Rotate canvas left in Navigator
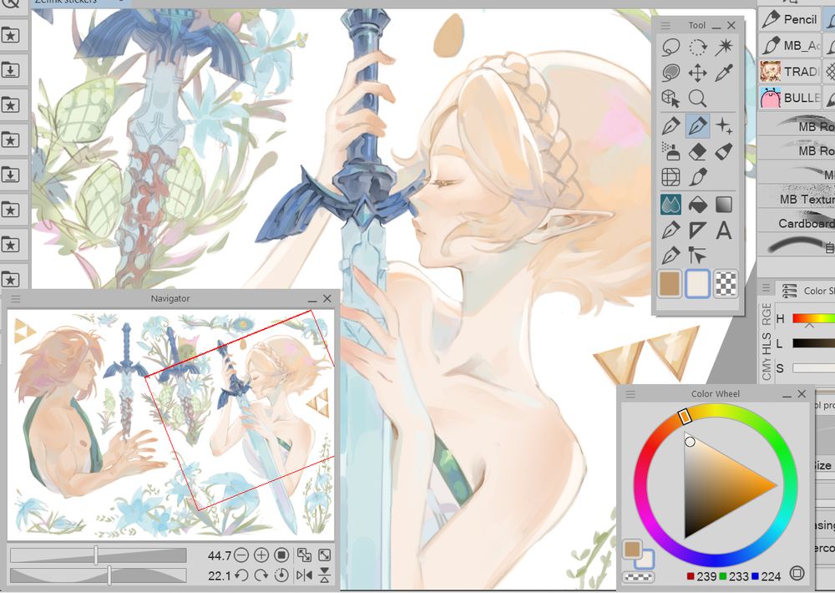Viewport: 835px width, 593px height. pyautogui.click(x=241, y=575)
